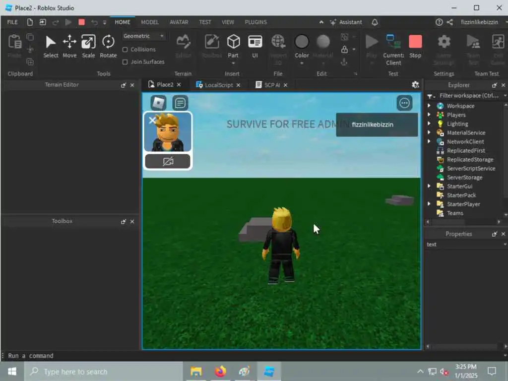Viewport: 508px width, 381px height.
Task: Expand the NetworkClient node
Action: (x=429, y=141)
